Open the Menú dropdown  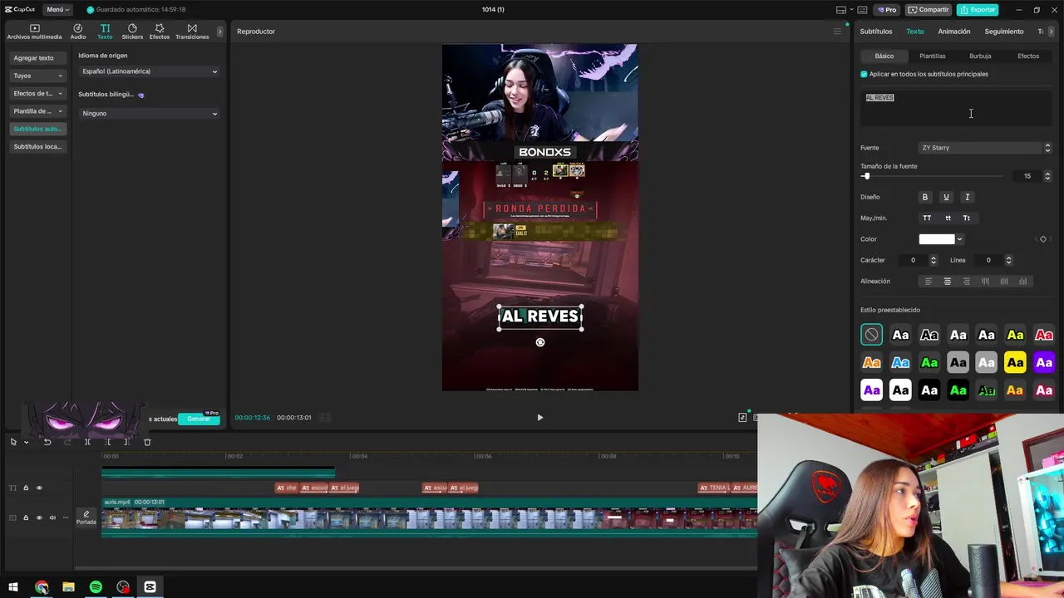point(57,10)
